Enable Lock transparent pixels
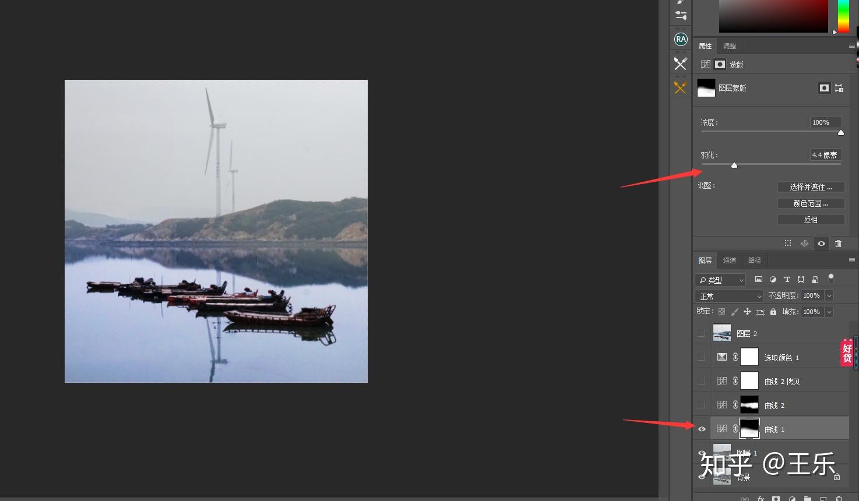 coord(722,311)
